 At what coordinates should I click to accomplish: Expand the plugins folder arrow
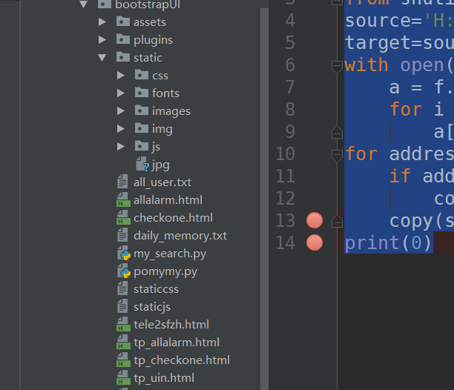[102, 39]
